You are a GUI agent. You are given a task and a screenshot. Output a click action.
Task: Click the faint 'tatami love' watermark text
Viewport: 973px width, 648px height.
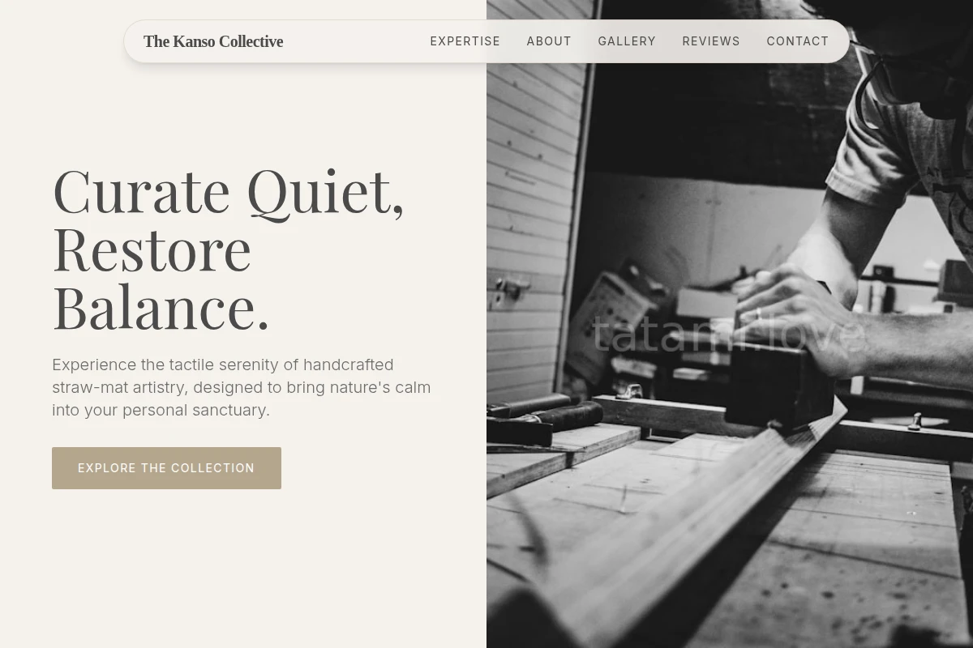[728, 334]
